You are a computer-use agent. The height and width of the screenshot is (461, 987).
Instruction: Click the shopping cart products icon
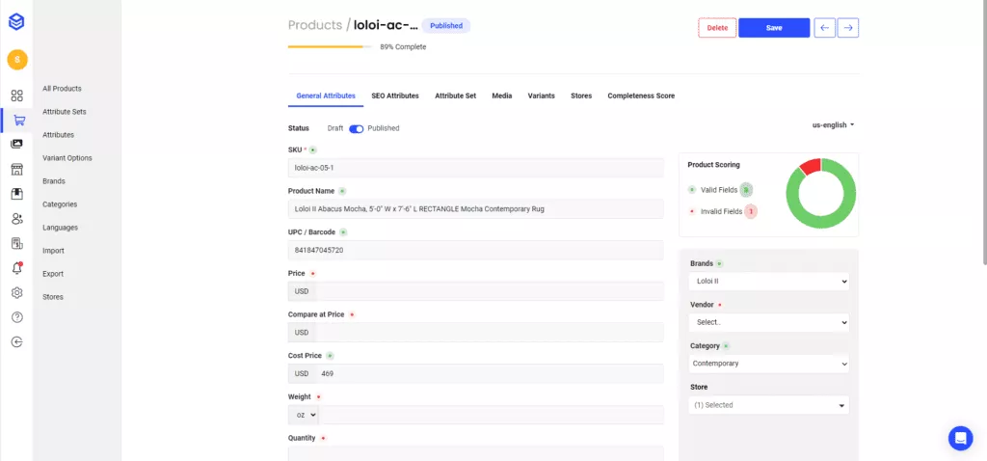(17, 120)
